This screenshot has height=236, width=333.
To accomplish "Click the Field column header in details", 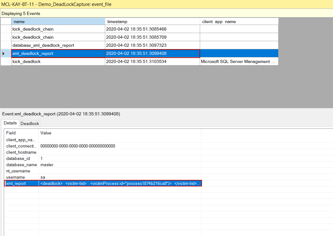I will (21, 133).
